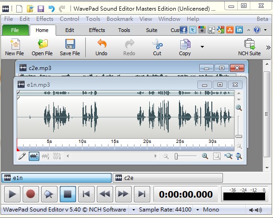Open NCH Suite toolbox

(249, 47)
